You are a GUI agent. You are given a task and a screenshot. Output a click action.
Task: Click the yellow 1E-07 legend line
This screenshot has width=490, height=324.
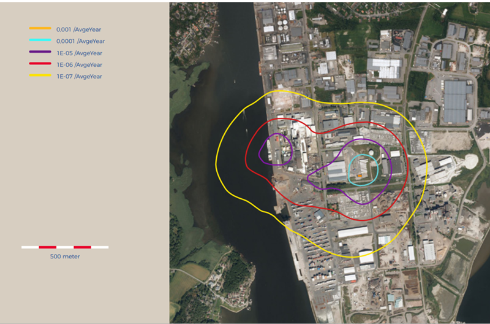pos(40,75)
